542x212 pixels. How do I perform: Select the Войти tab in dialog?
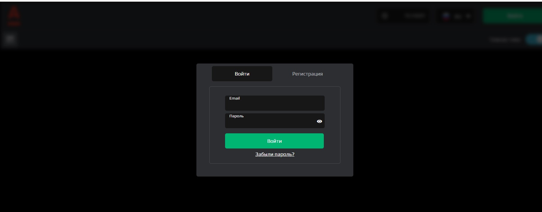click(x=242, y=74)
